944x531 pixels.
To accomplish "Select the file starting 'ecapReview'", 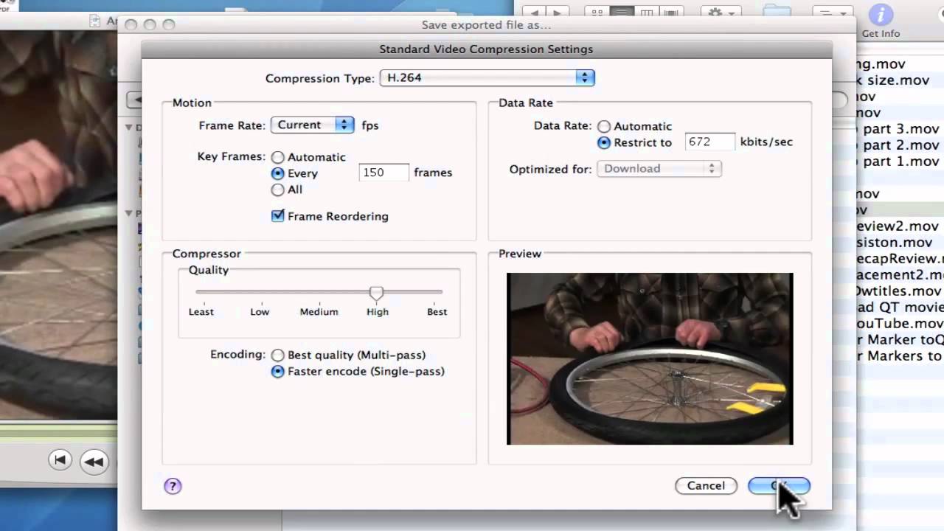I will [x=900, y=259].
